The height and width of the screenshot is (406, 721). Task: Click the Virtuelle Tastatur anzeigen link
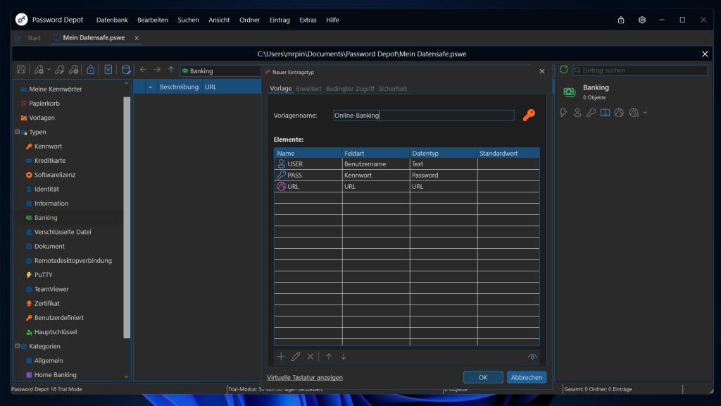(305, 377)
